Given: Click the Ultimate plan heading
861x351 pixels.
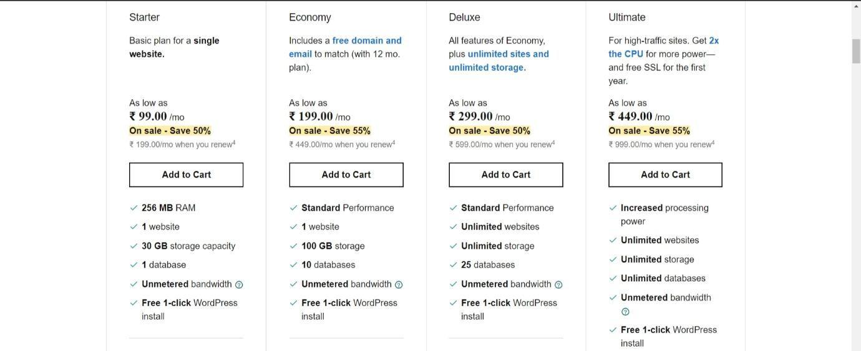Looking at the screenshot, I should tap(626, 17).
